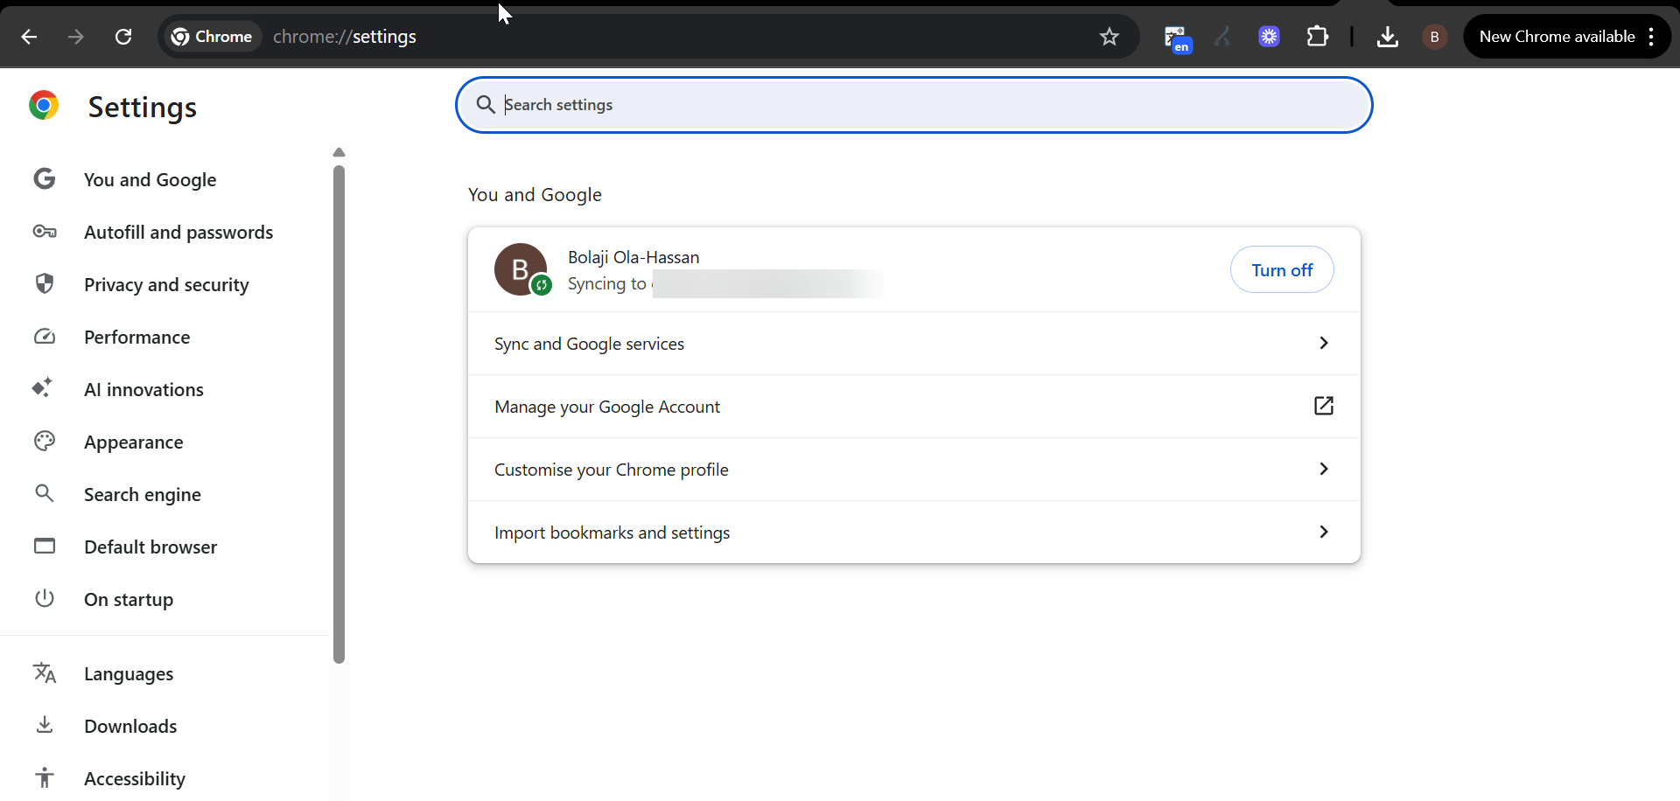Click the browser reload page icon

coord(123,37)
